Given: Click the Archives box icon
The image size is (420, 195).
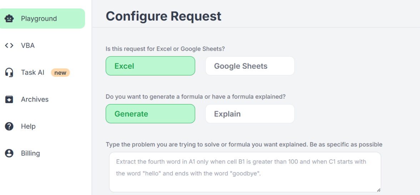Looking at the screenshot, I should (9, 99).
